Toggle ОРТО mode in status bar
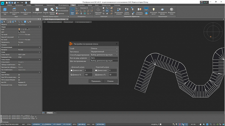Viewport: 225px width, 126px height. (x=74, y=124)
